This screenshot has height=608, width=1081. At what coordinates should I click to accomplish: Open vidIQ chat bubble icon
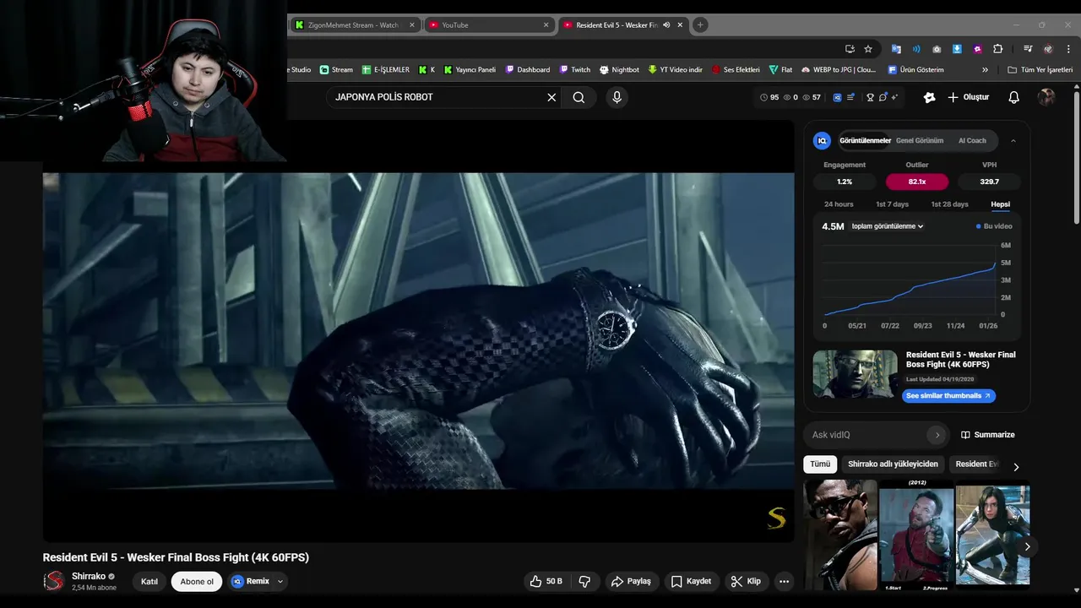(x=883, y=97)
